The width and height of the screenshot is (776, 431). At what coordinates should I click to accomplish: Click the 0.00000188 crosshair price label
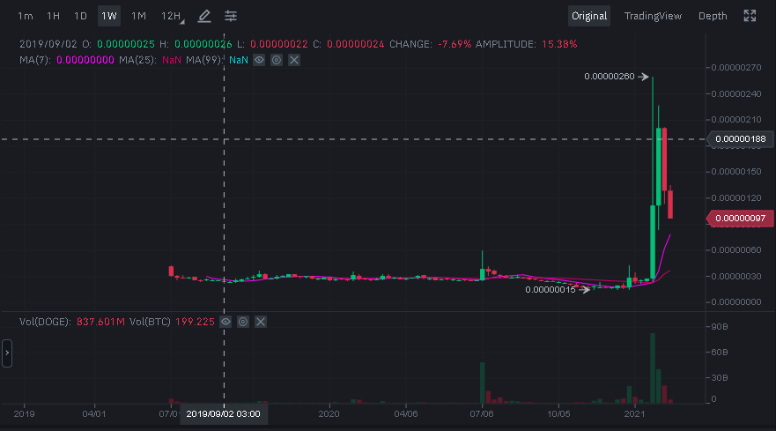(x=741, y=139)
